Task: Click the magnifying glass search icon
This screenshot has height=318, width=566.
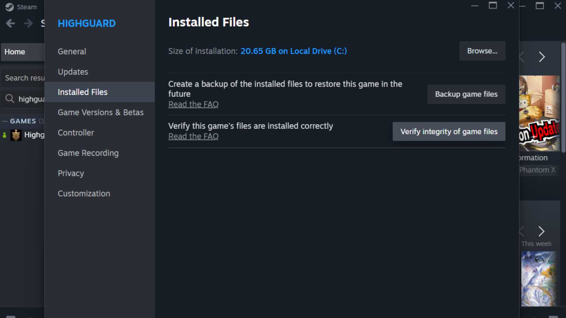Action: [x=9, y=99]
